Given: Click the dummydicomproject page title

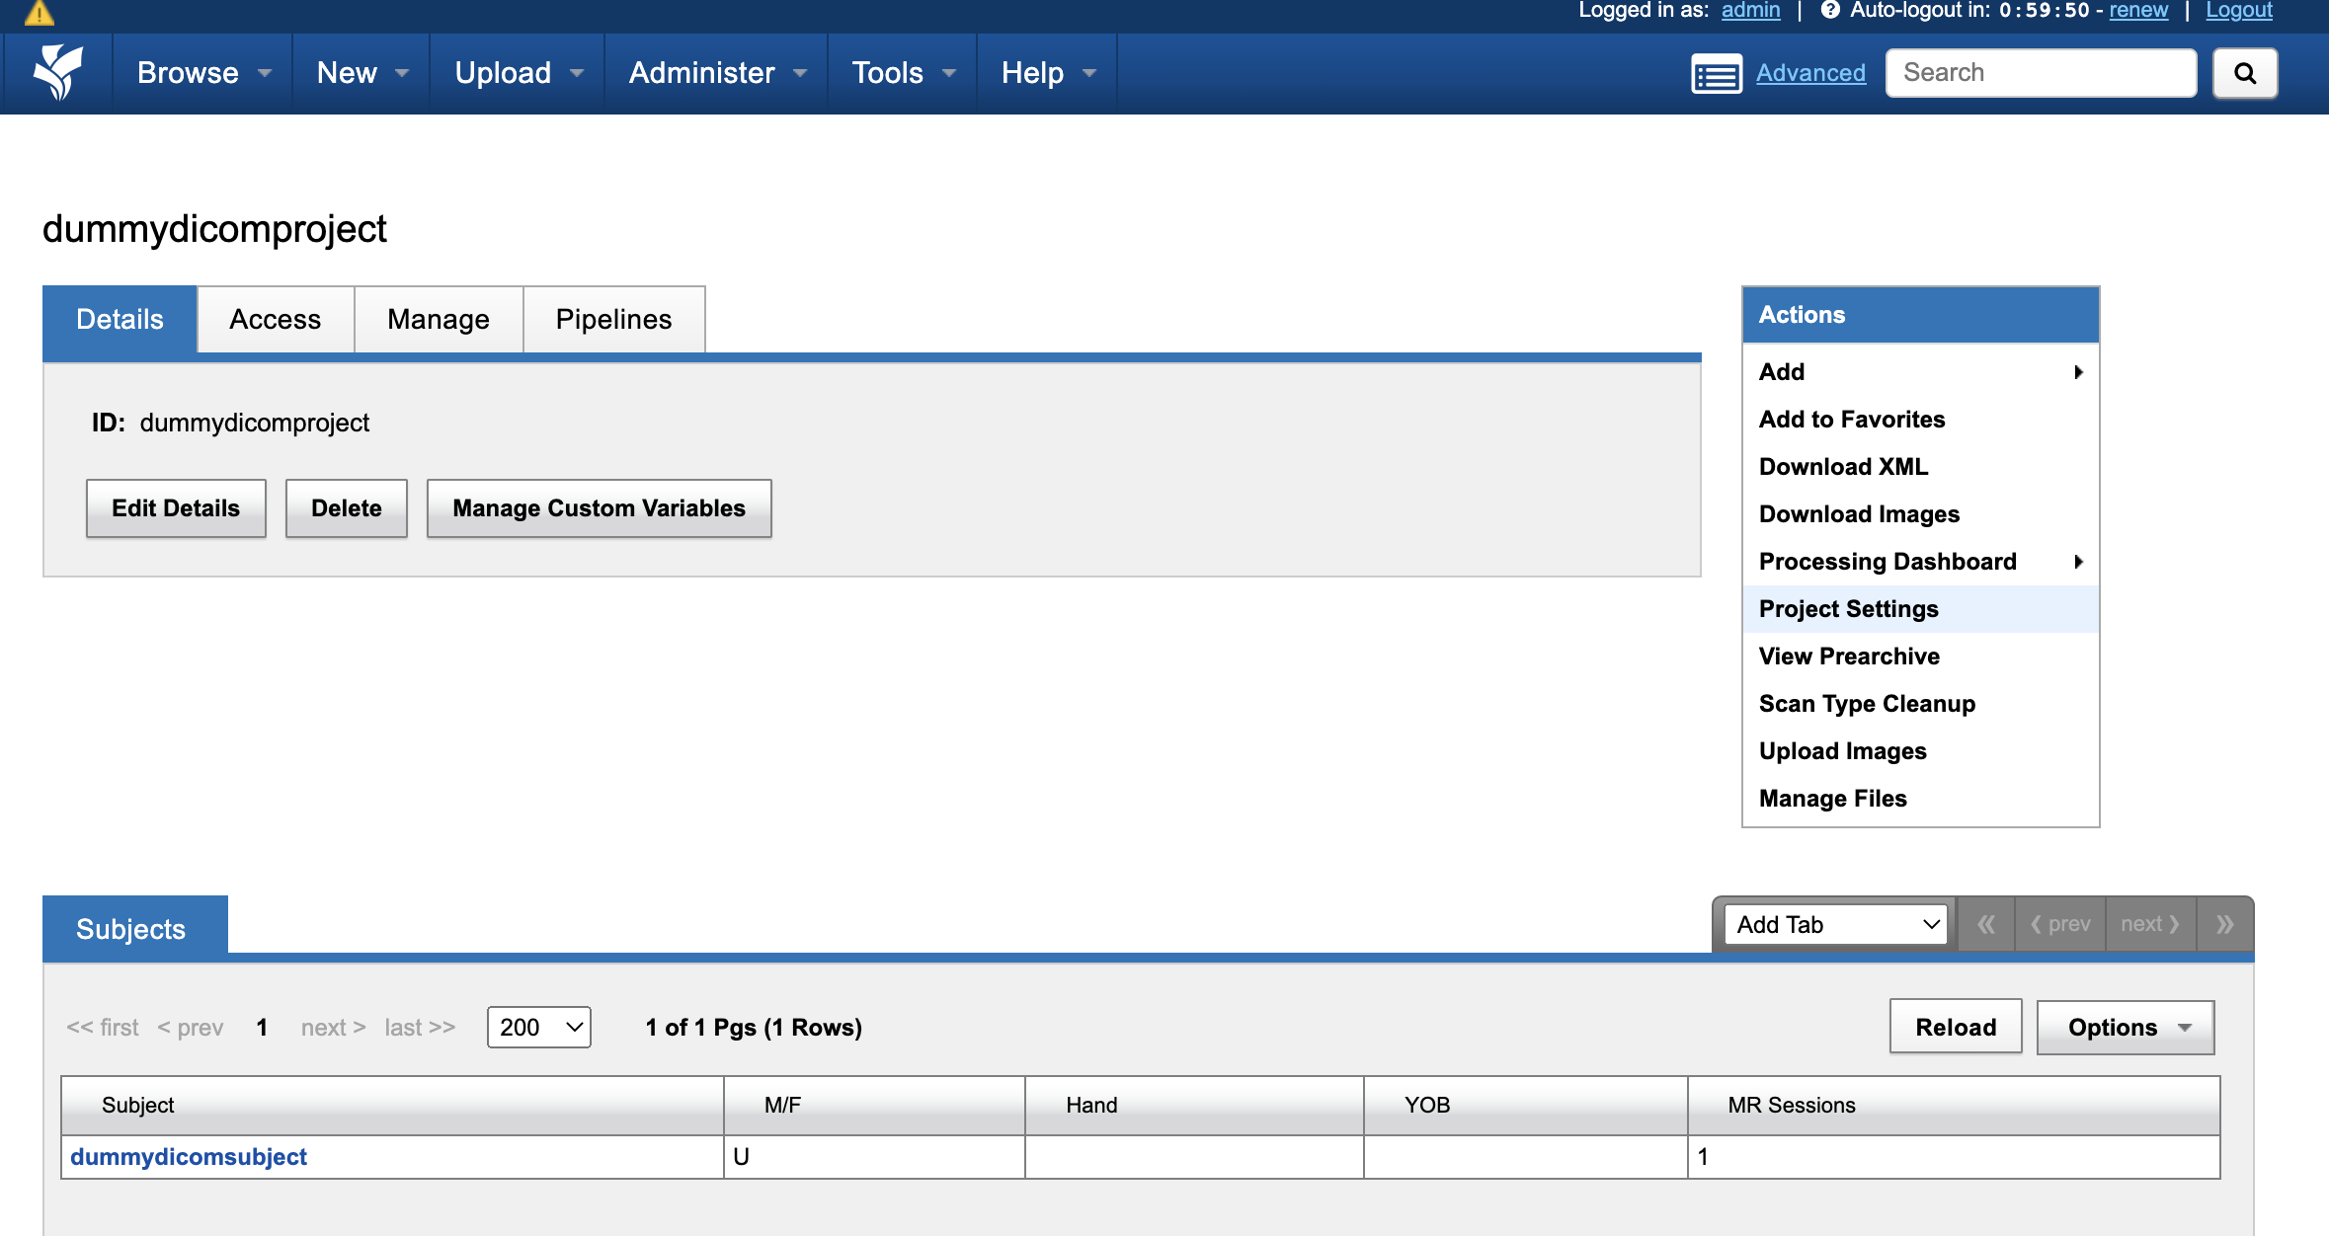Looking at the screenshot, I should tap(214, 229).
